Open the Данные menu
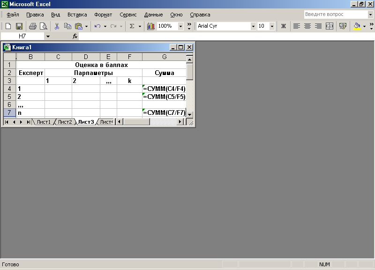This screenshot has height=270, width=375. tap(153, 15)
